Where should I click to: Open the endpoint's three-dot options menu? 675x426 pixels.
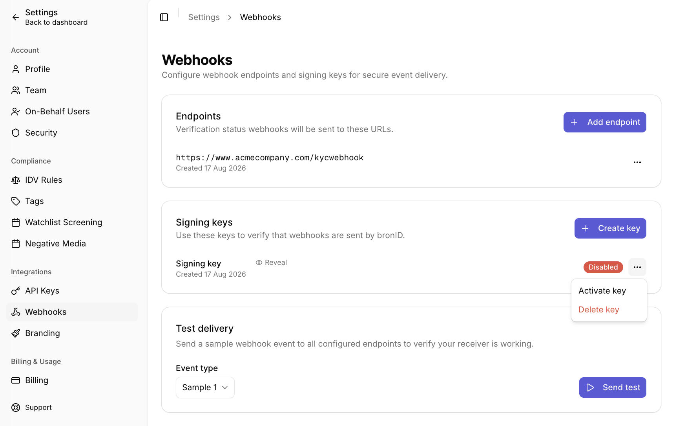[x=637, y=162]
